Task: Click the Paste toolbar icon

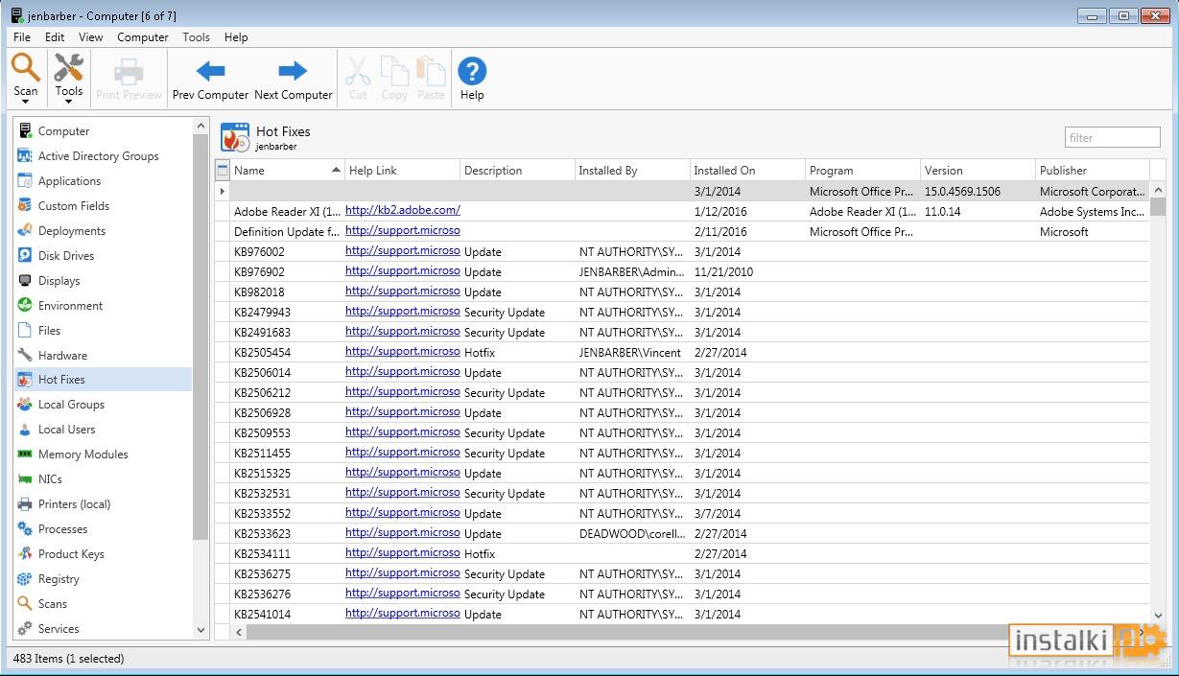Action: click(431, 71)
